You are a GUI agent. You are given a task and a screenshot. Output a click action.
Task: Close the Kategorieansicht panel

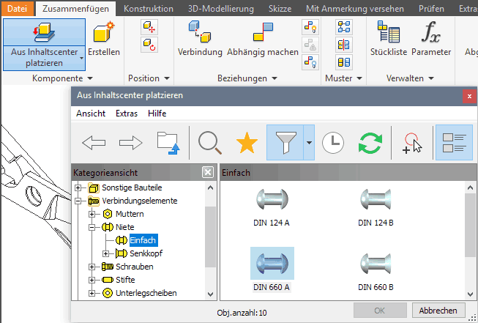tap(208, 172)
